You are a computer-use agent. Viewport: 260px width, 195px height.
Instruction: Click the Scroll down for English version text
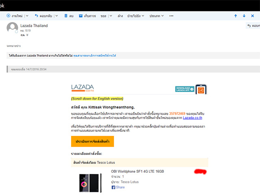(97, 99)
